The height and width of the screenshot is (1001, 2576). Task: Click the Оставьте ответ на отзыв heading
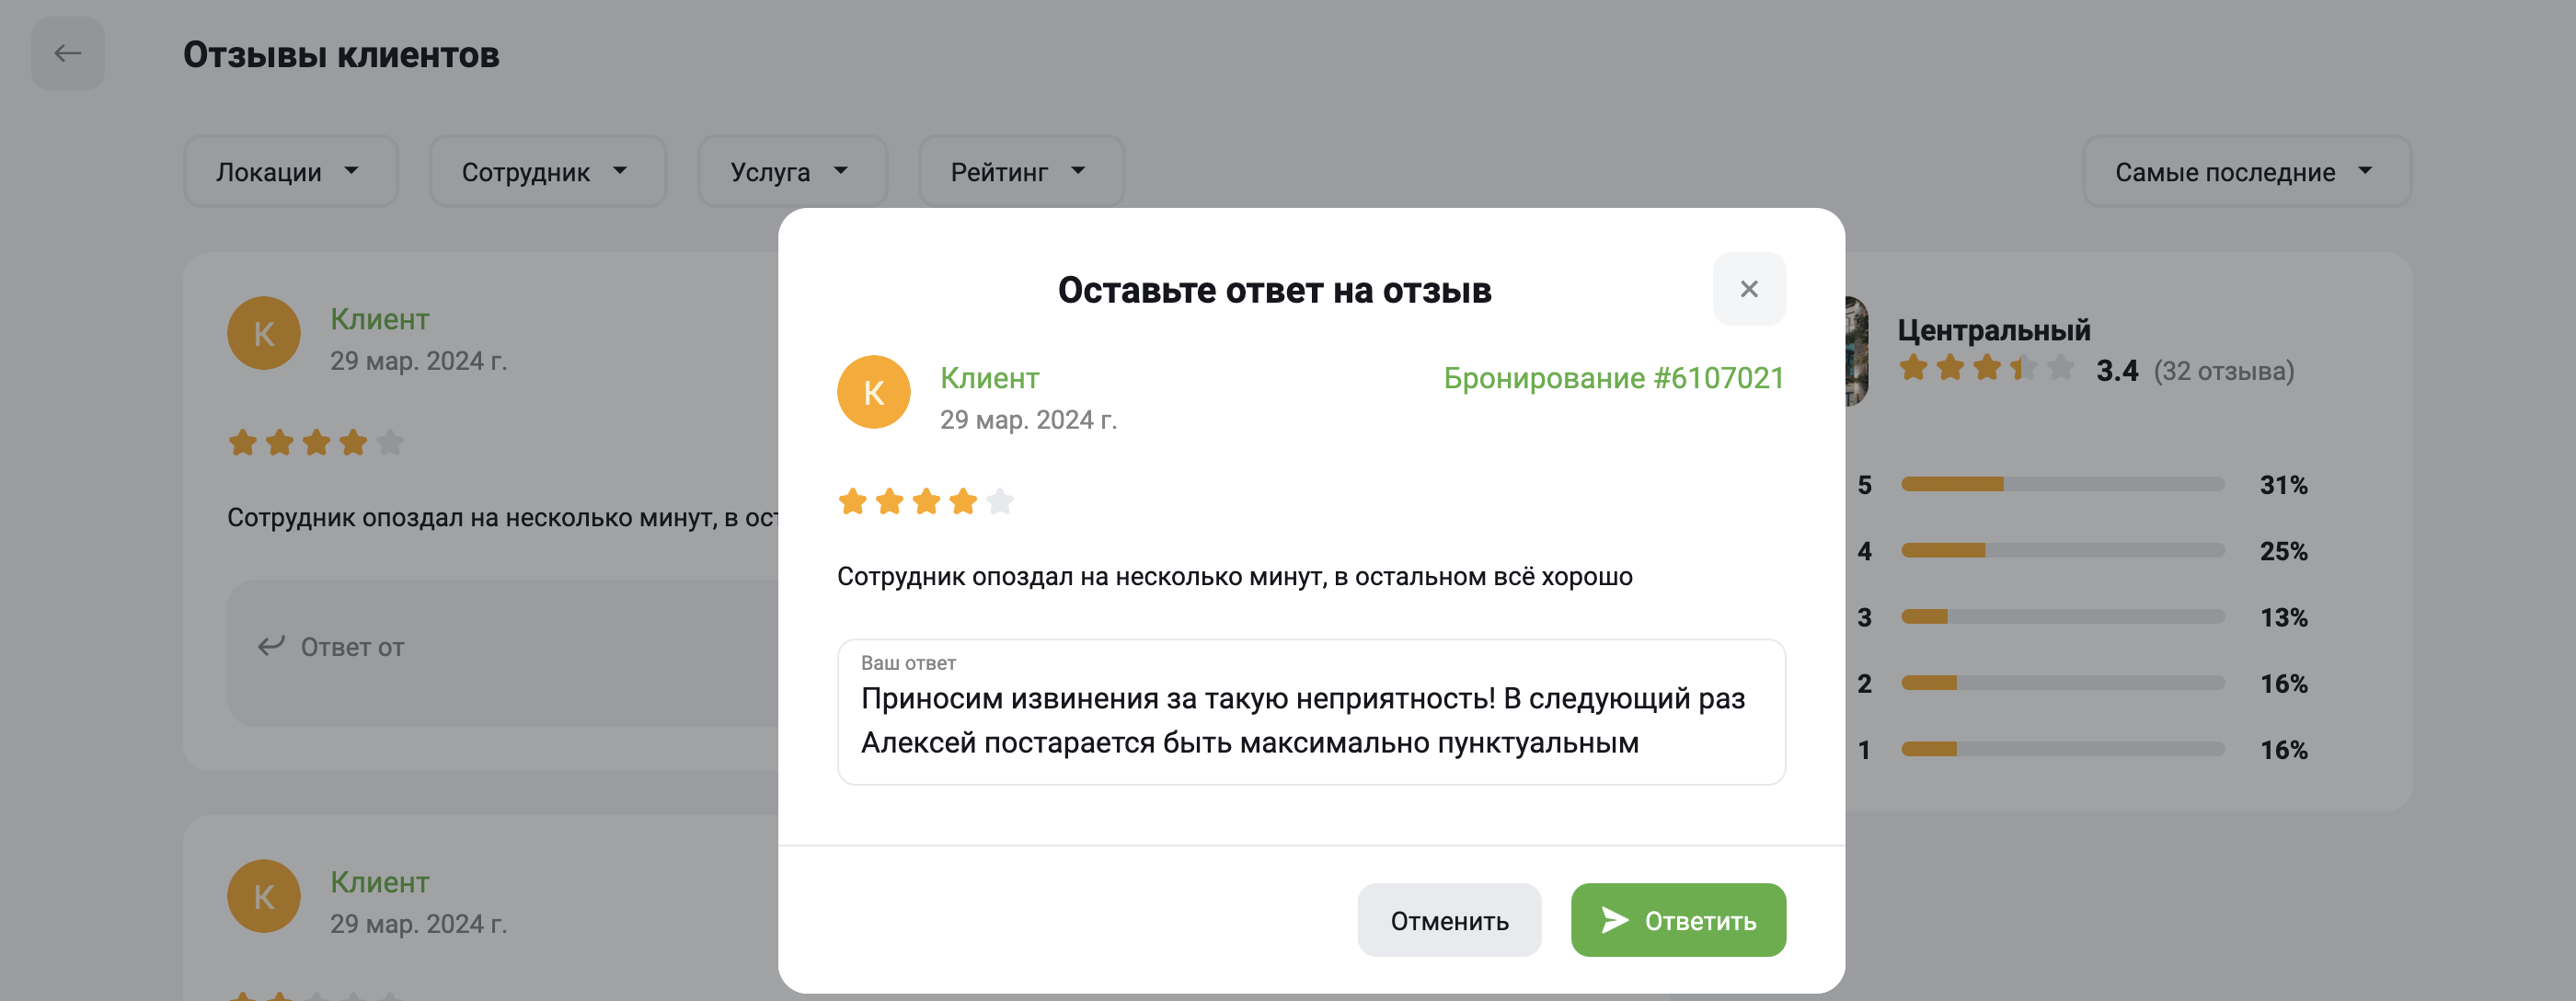[1274, 290]
